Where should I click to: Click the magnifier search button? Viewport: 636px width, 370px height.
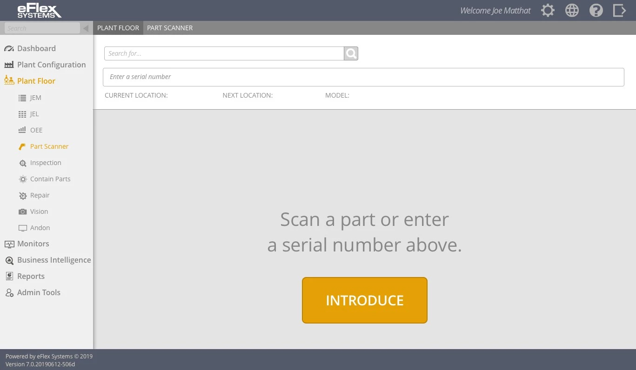pos(351,53)
